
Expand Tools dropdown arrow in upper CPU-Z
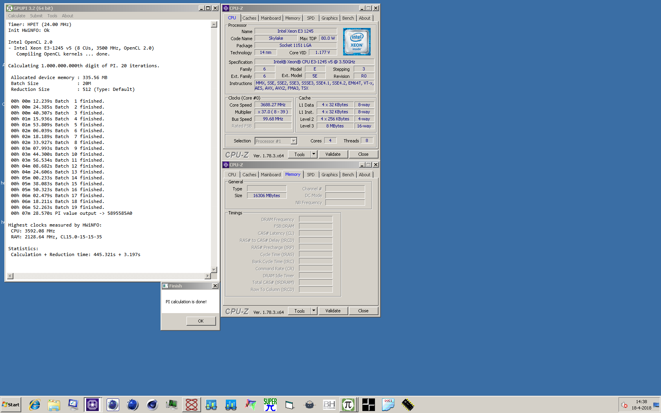[314, 154]
